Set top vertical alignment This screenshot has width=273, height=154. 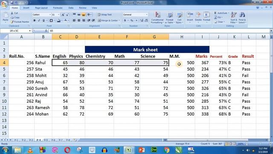point(74,15)
